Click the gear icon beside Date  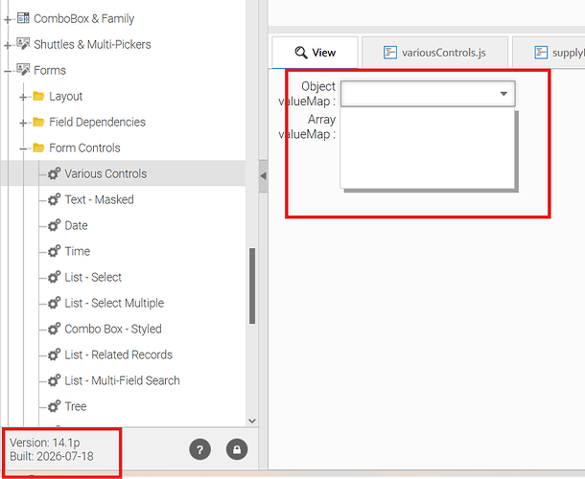(54, 225)
